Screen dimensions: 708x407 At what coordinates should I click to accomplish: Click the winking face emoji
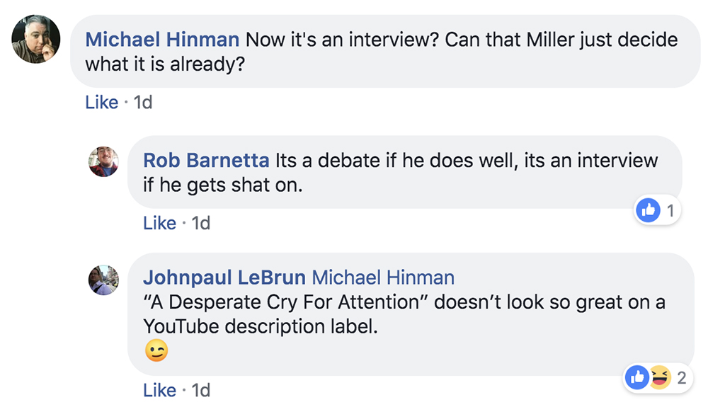point(156,350)
